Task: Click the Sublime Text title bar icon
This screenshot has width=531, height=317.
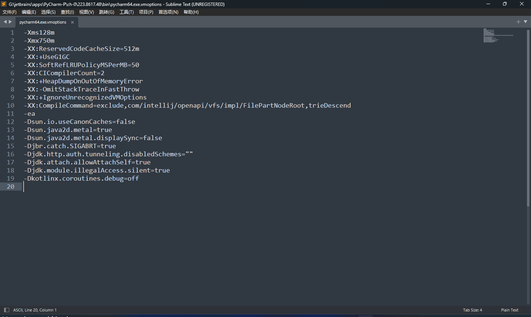Action: (4, 4)
